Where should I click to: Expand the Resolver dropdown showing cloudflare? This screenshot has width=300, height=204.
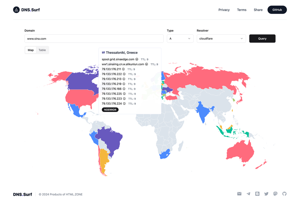pyautogui.click(x=221, y=39)
